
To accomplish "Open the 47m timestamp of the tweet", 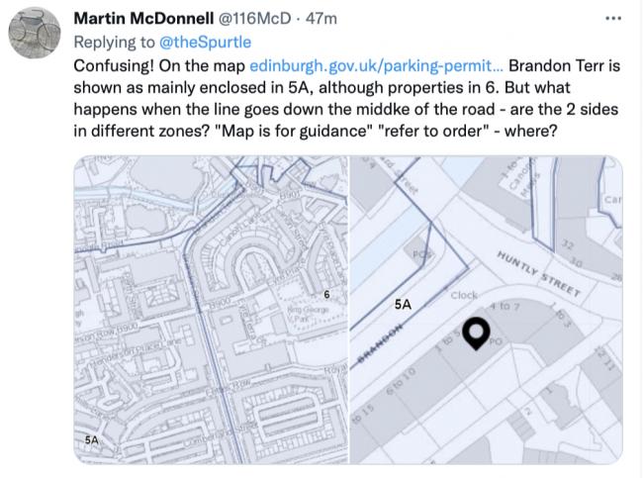I will (x=321, y=19).
